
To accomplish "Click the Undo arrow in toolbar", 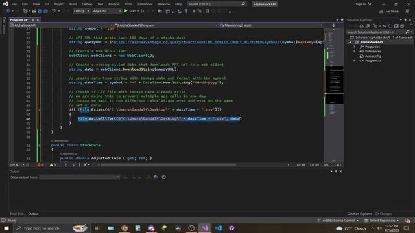I will (54, 11).
